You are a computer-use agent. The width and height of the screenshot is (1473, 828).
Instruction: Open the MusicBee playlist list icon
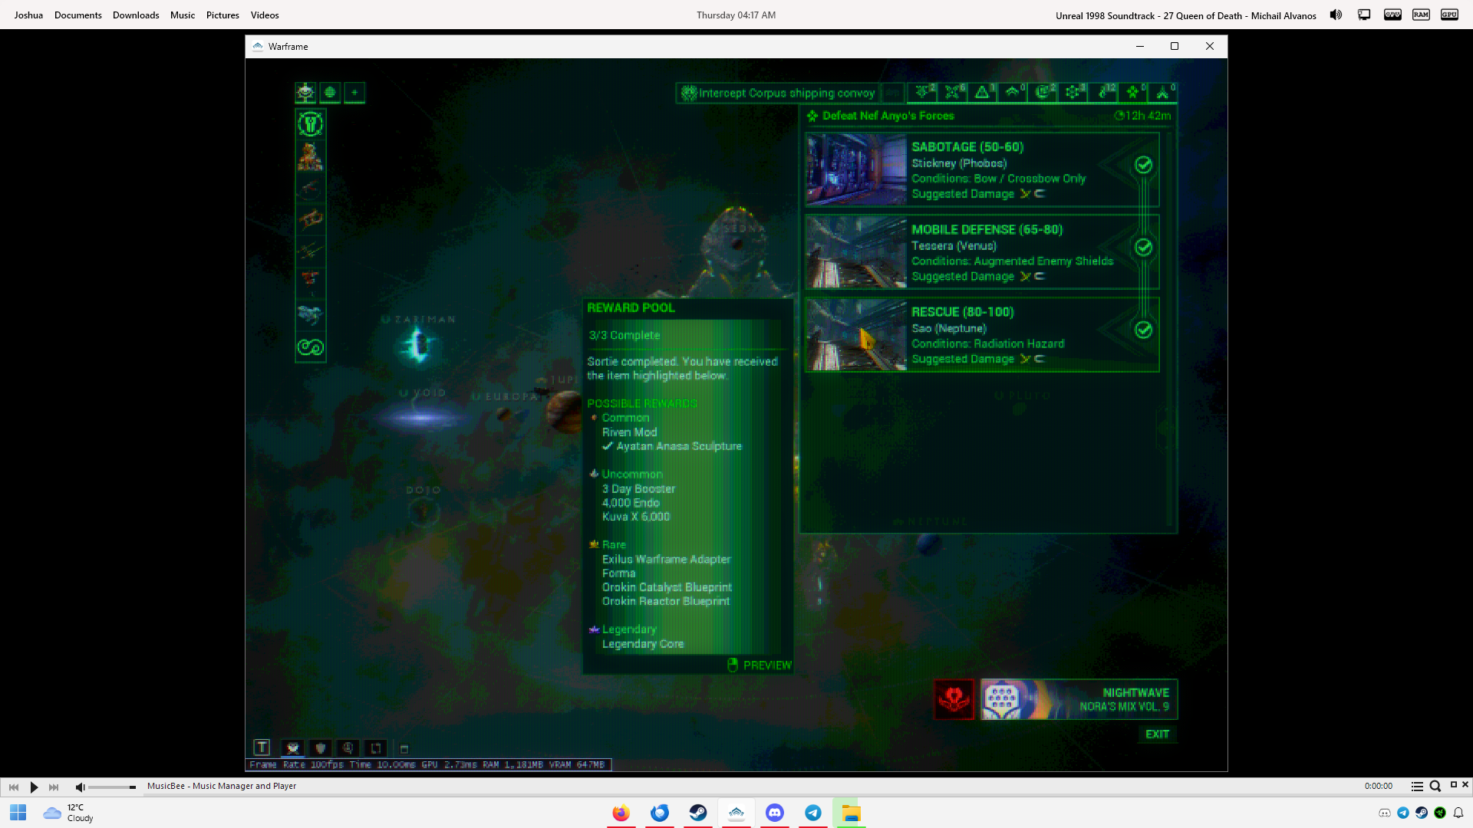click(x=1417, y=786)
